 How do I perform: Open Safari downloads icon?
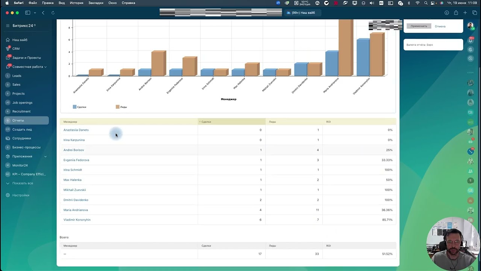click(447, 13)
